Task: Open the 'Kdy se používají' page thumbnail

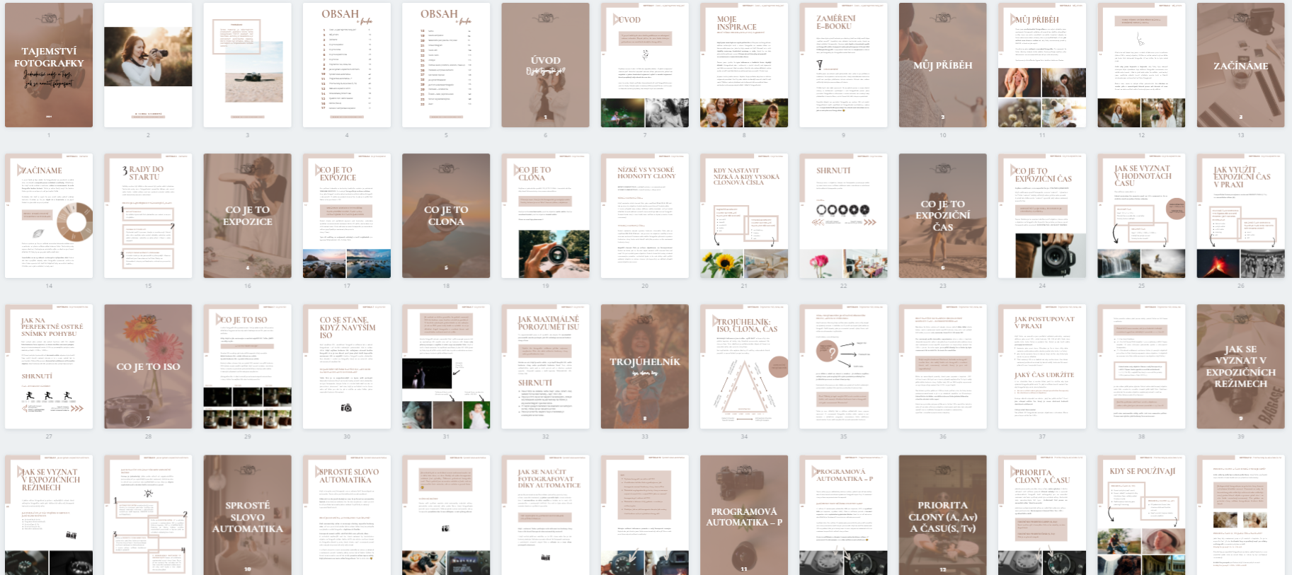Action: [1142, 515]
